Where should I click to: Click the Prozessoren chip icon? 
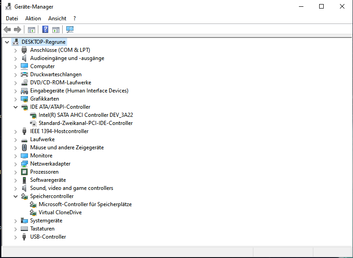pos(24,172)
